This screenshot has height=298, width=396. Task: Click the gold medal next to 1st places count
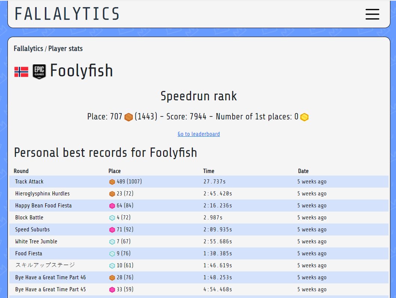click(x=304, y=117)
